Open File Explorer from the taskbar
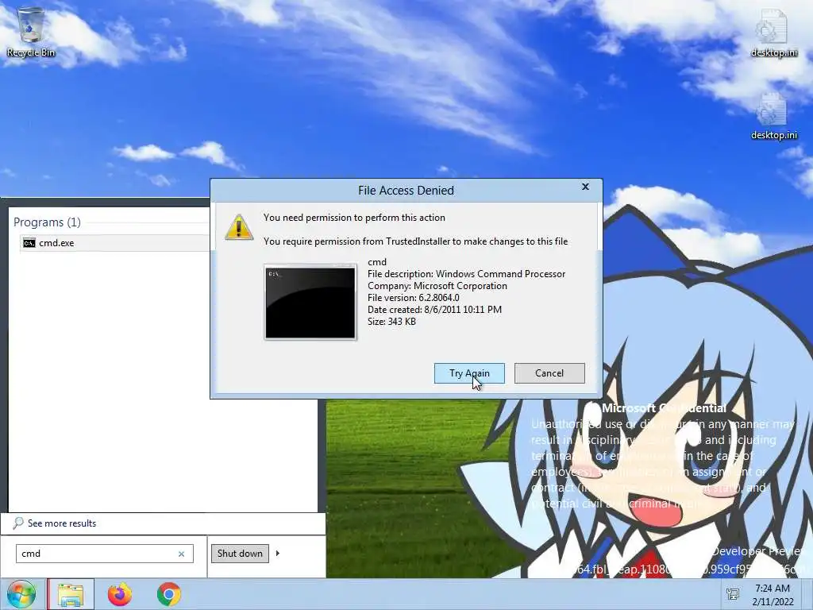 click(71, 594)
